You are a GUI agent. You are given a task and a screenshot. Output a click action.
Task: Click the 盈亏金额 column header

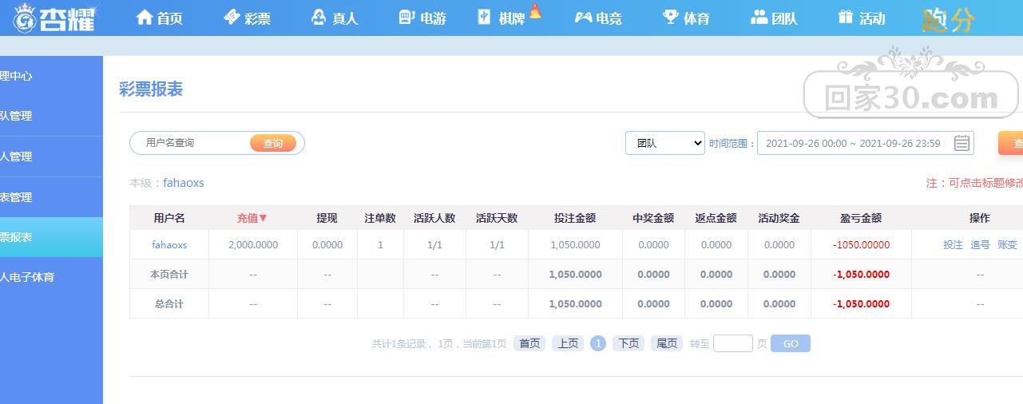coord(861,218)
